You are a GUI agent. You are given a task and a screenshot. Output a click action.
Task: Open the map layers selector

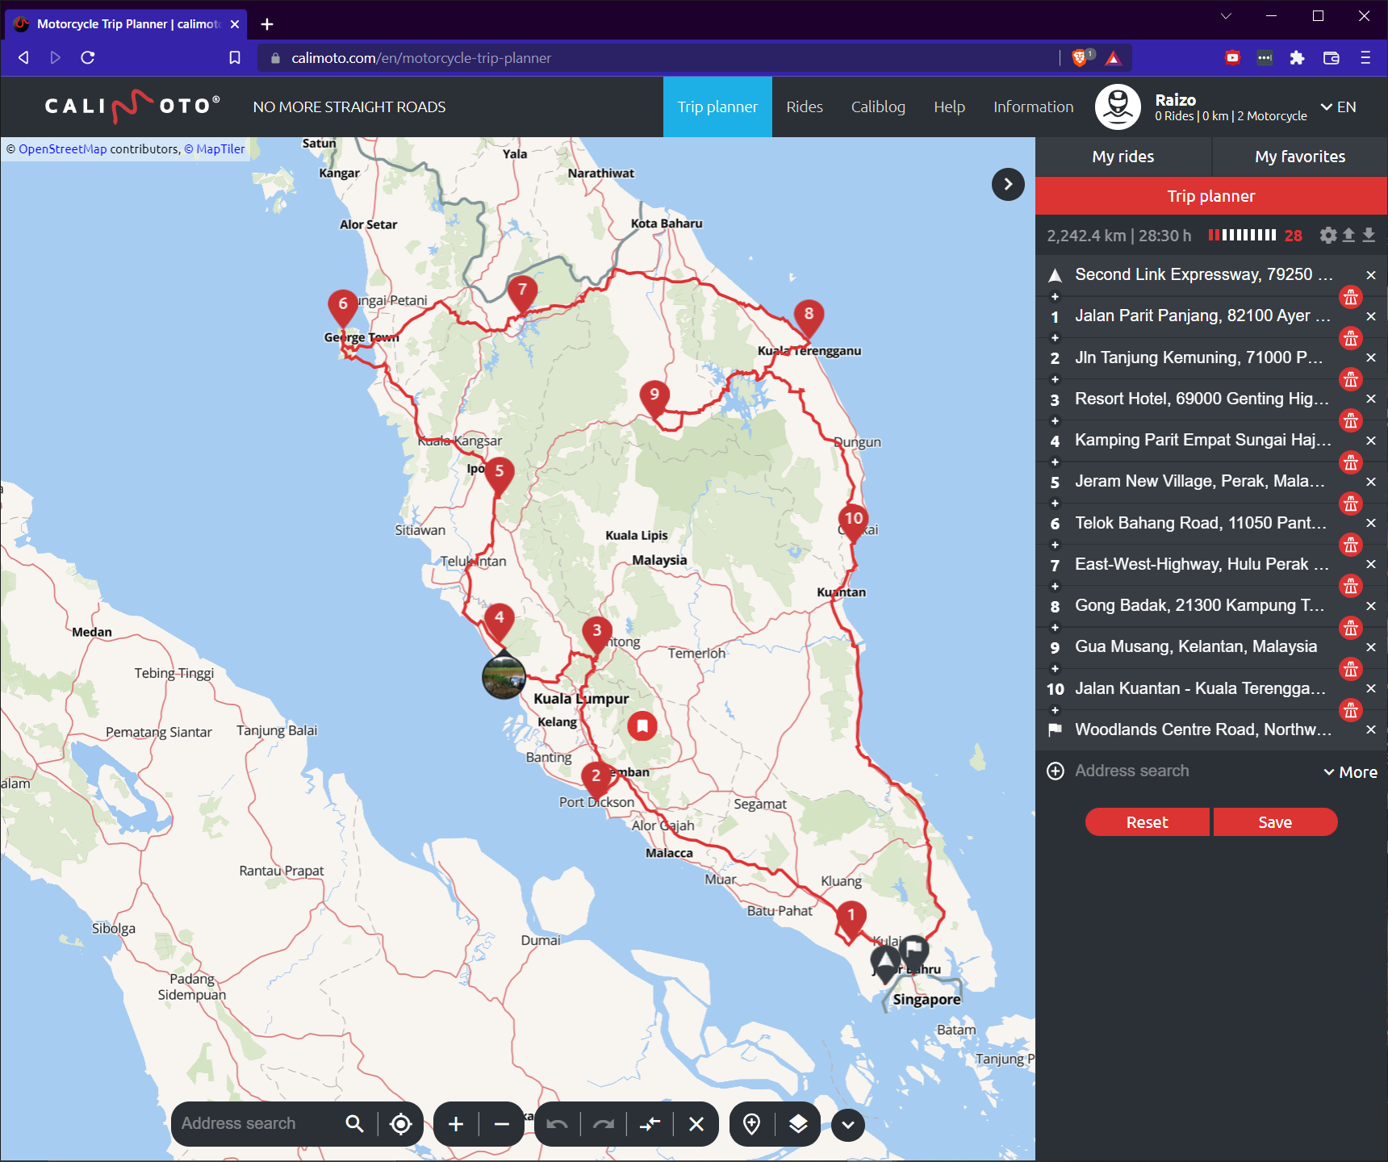tap(798, 1124)
